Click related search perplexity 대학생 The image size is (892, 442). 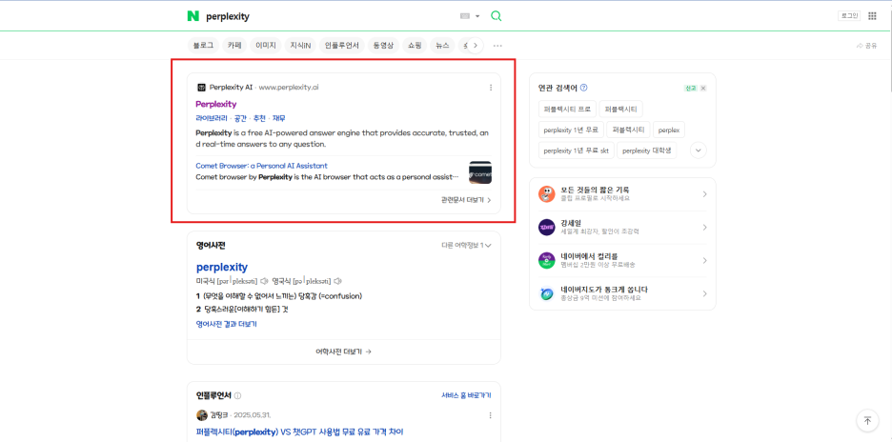point(647,151)
